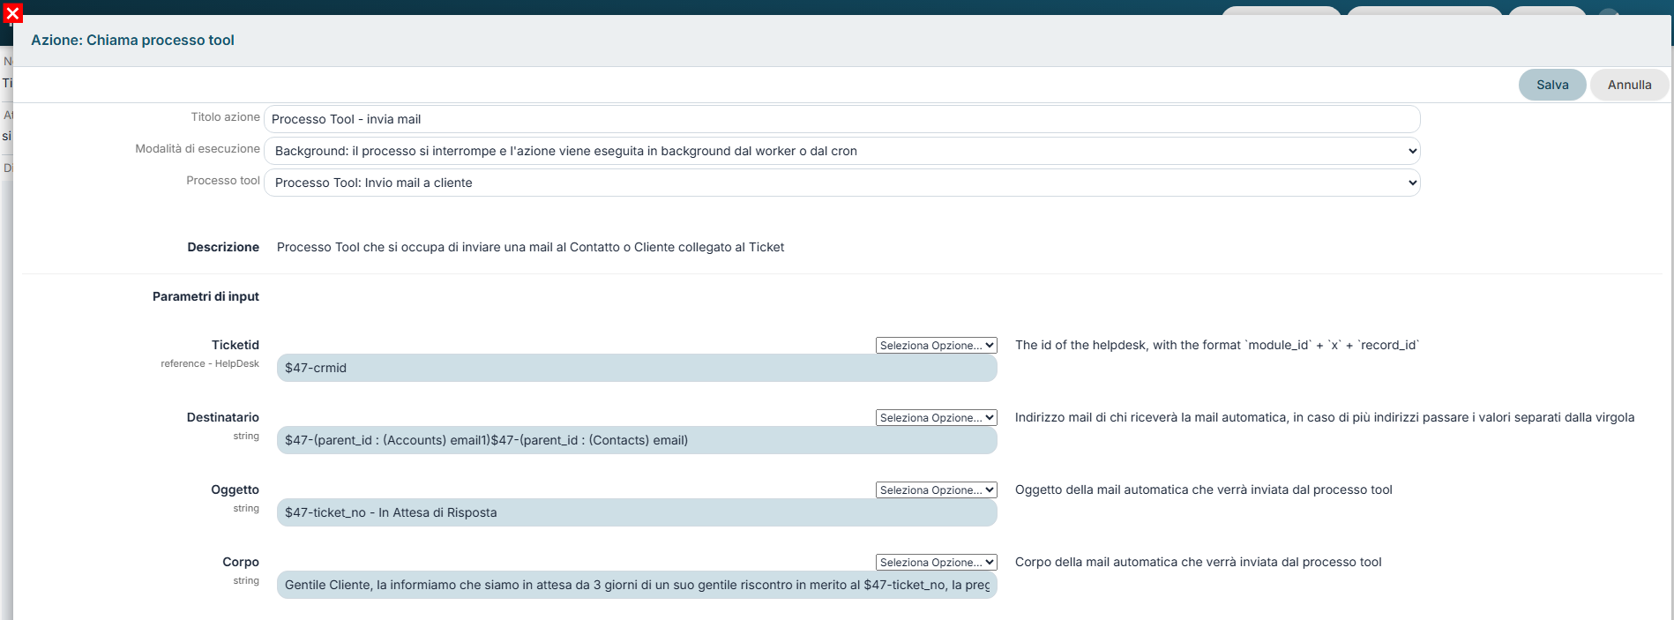This screenshot has height=620, width=1674.
Task: Click the 'reference - HelpDesk' type label
Action: coord(210,363)
